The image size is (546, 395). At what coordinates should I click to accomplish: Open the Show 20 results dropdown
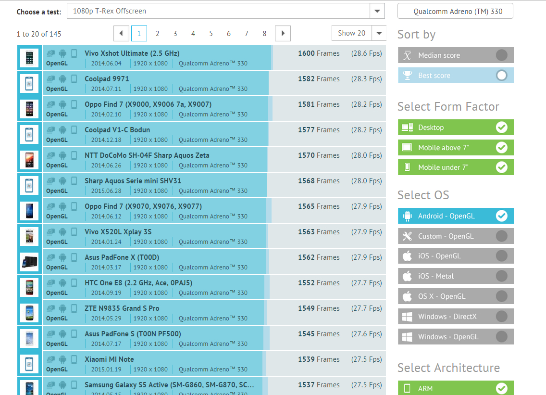359,34
